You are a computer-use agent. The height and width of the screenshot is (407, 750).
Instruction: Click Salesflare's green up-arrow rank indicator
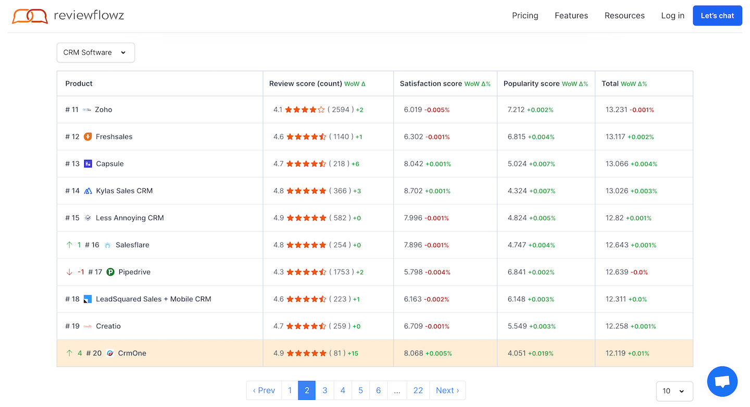69,245
